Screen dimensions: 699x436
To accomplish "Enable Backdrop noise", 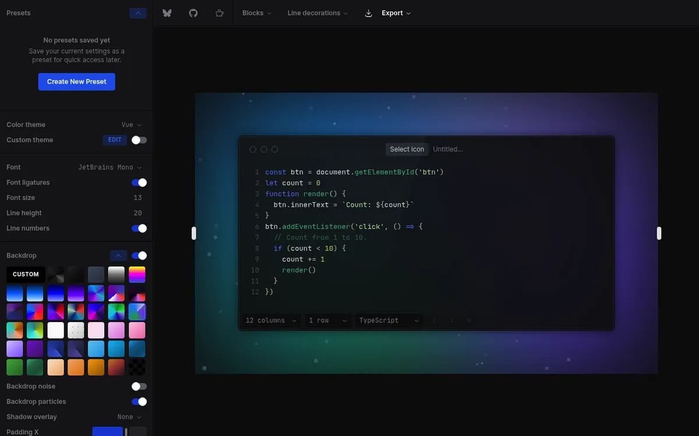I will tap(139, 387).
